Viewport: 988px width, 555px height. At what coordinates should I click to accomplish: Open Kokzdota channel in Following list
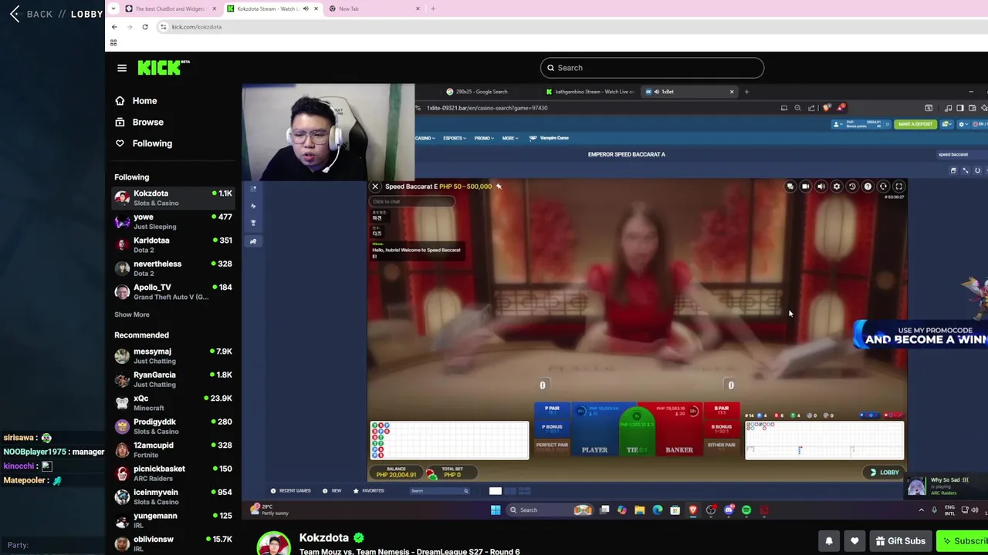(x=174, y=198)
